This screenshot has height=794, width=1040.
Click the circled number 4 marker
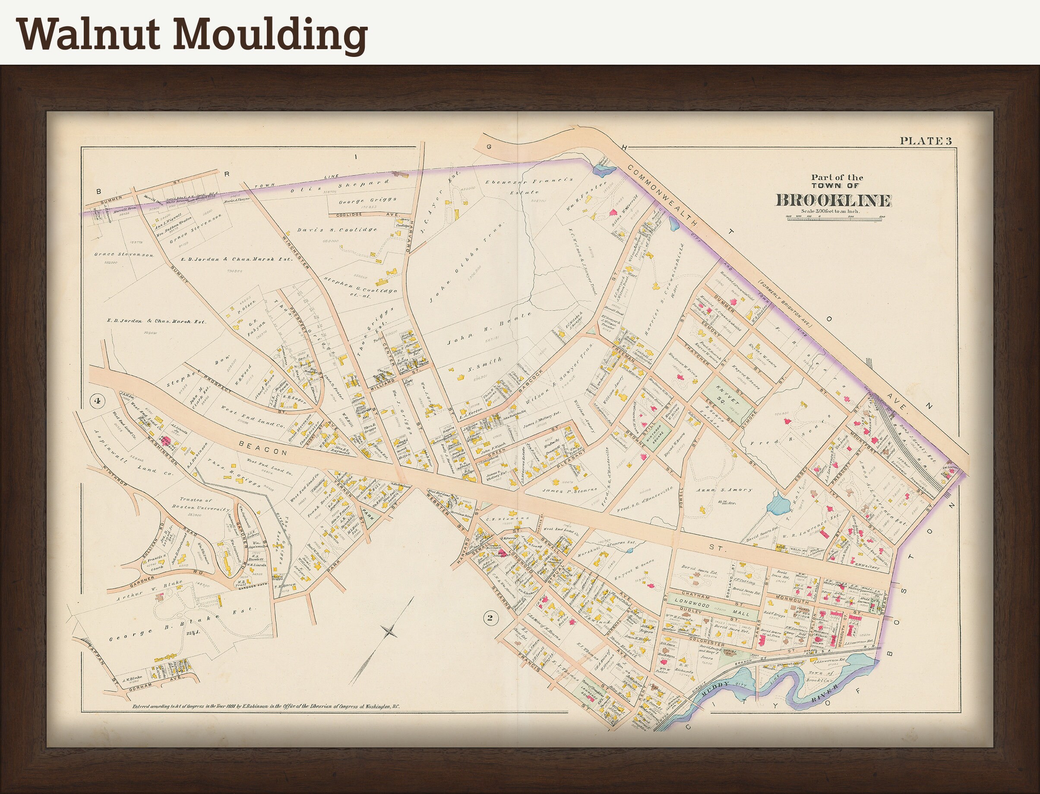tap(98, 402)
